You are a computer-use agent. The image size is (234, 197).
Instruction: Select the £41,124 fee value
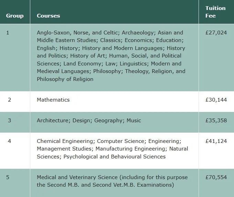[x=216, y=141]
